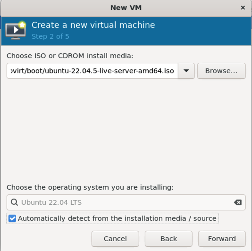Screen dimensions: 252x251
Task: Click into the ISO path combo box
Action: click(x=92, y=71)
